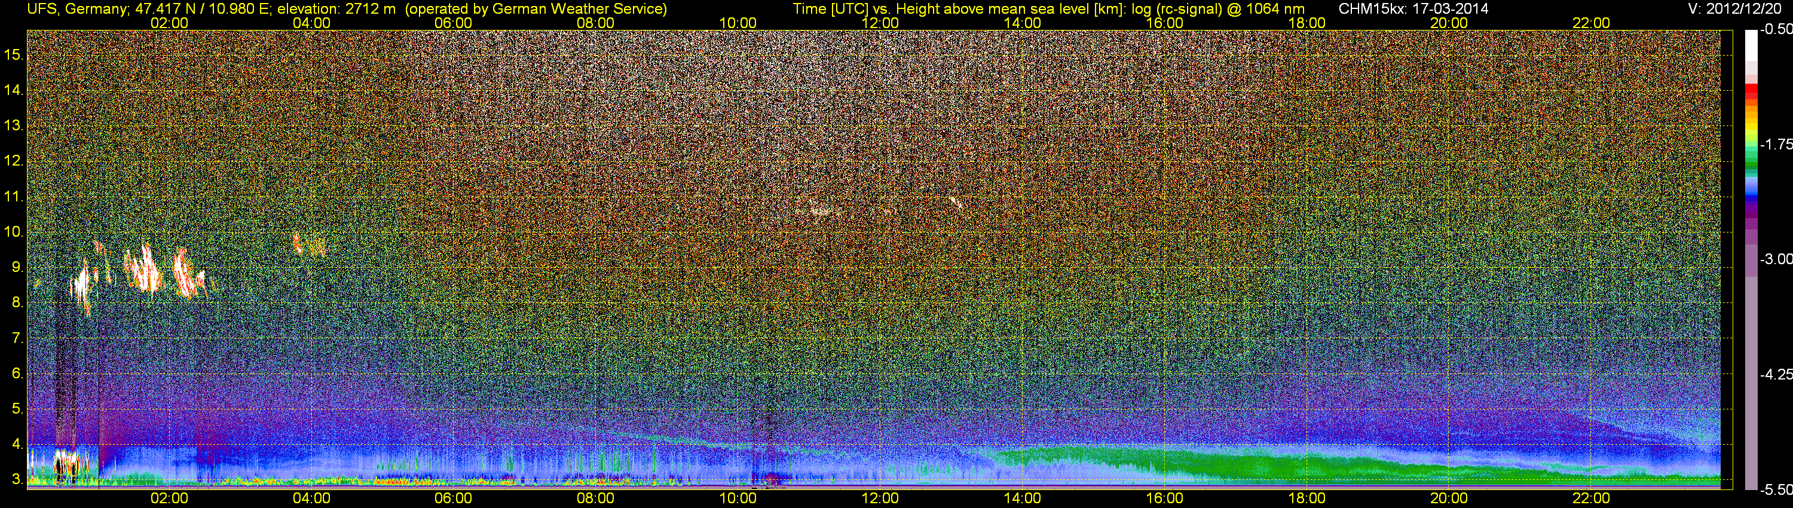Click the '14.' km height axis label

coord(14,90)
